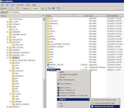
Task: Select WBSDEMO_ASLI folder in tree
Action: pos(18,55)
